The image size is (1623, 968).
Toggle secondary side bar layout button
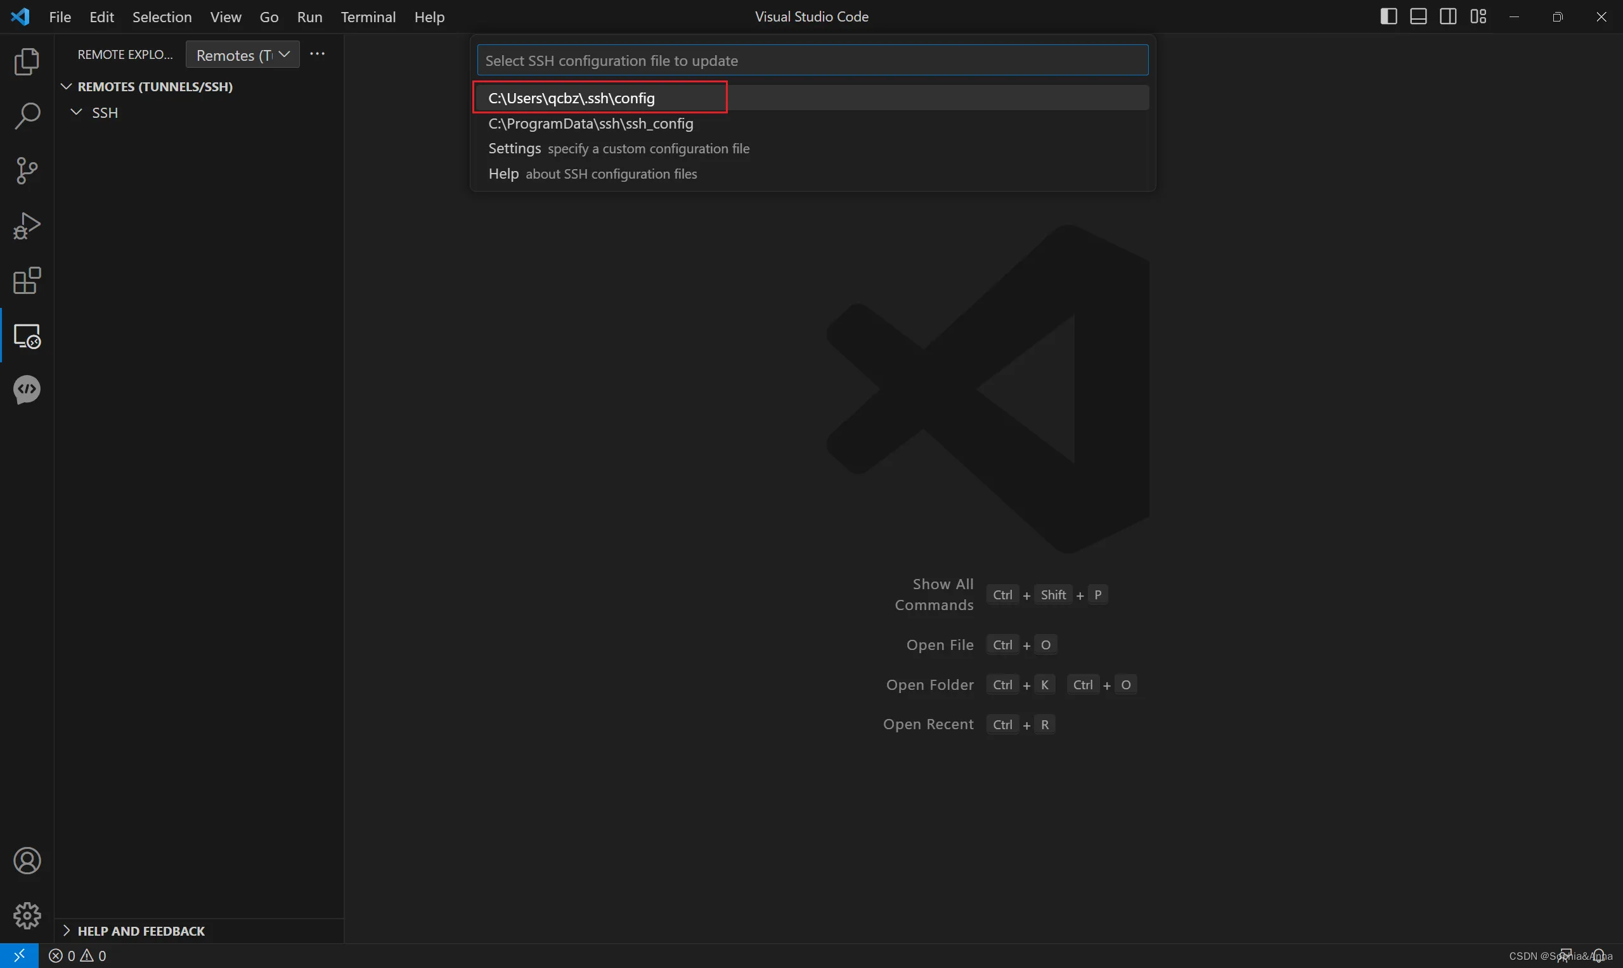point(1448,16)
